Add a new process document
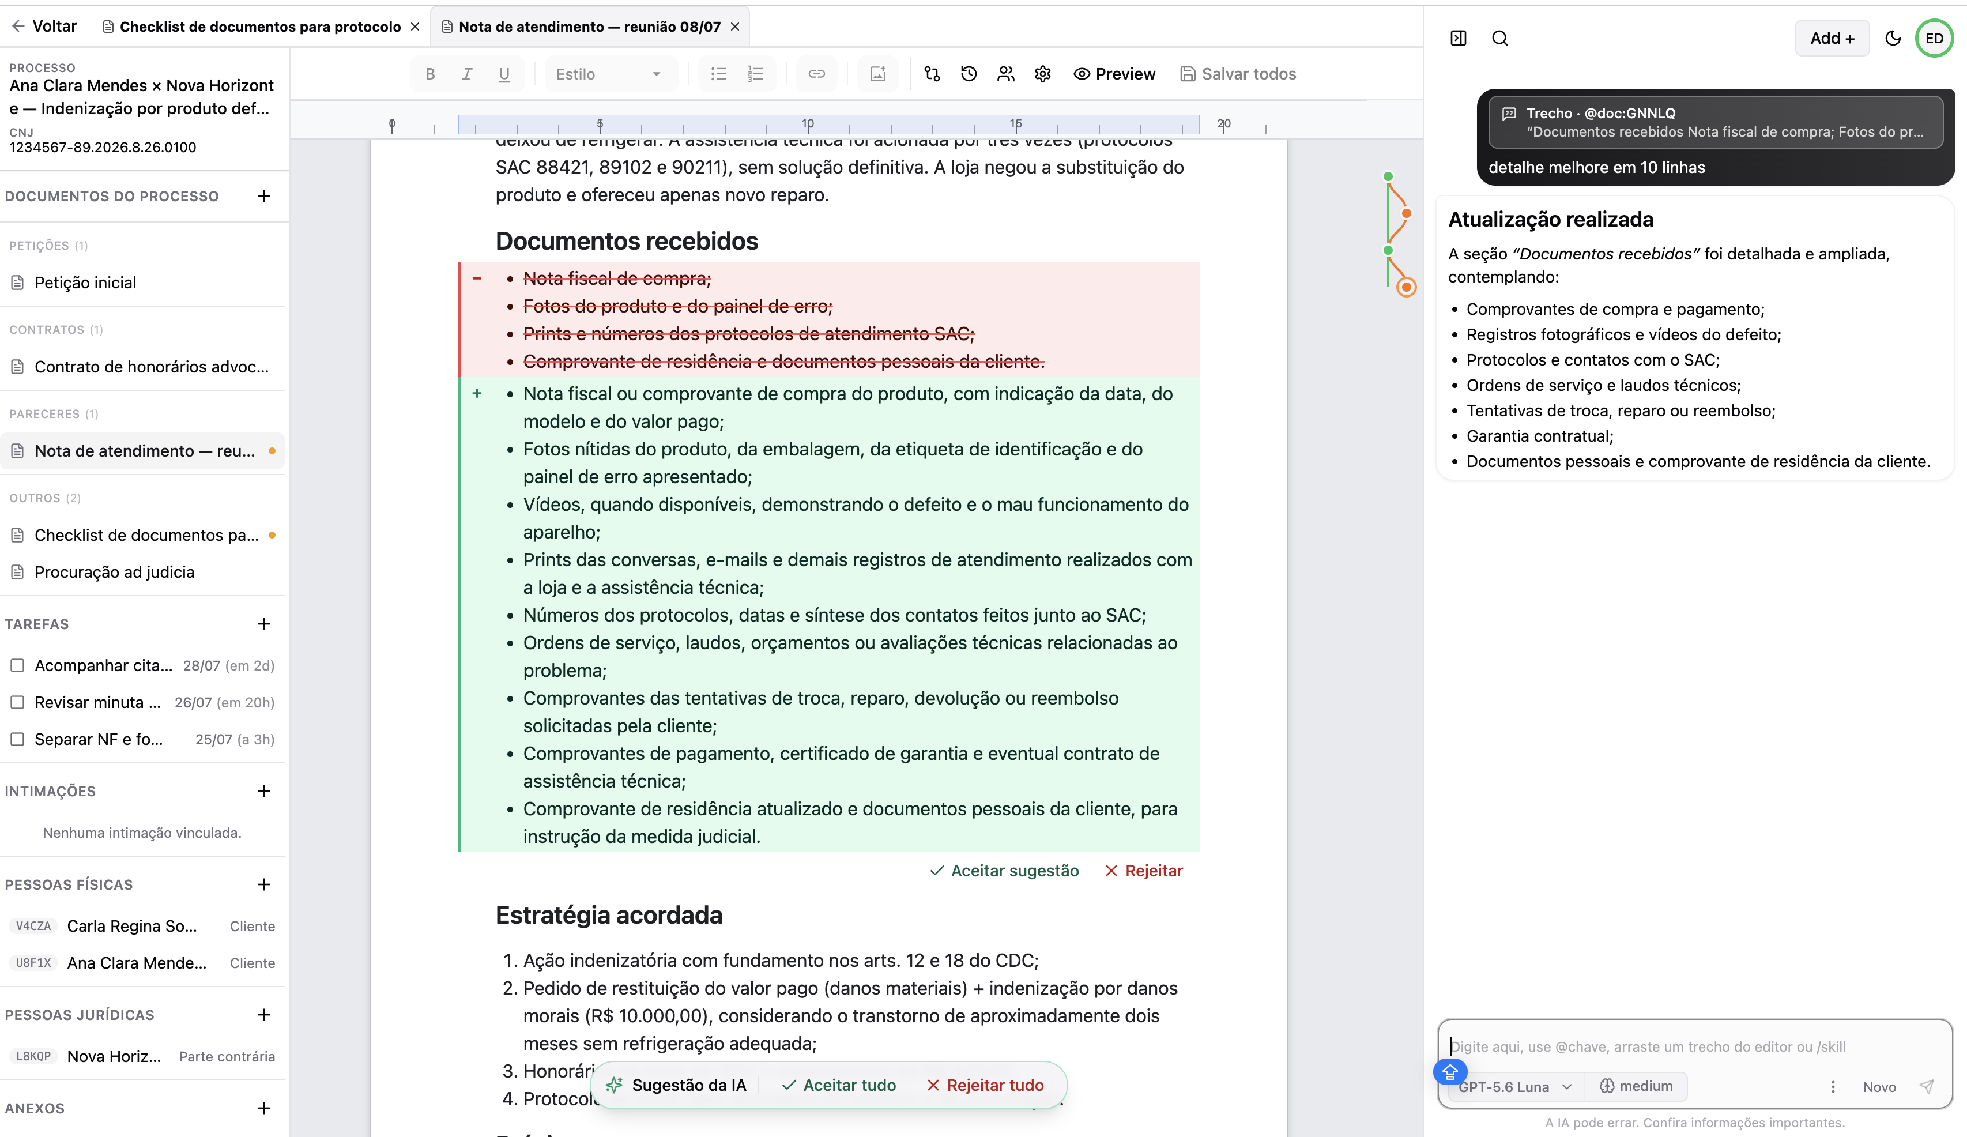Image resolution: width=1967 pixels, height=1137 pixels. click(x=264, y=196)
